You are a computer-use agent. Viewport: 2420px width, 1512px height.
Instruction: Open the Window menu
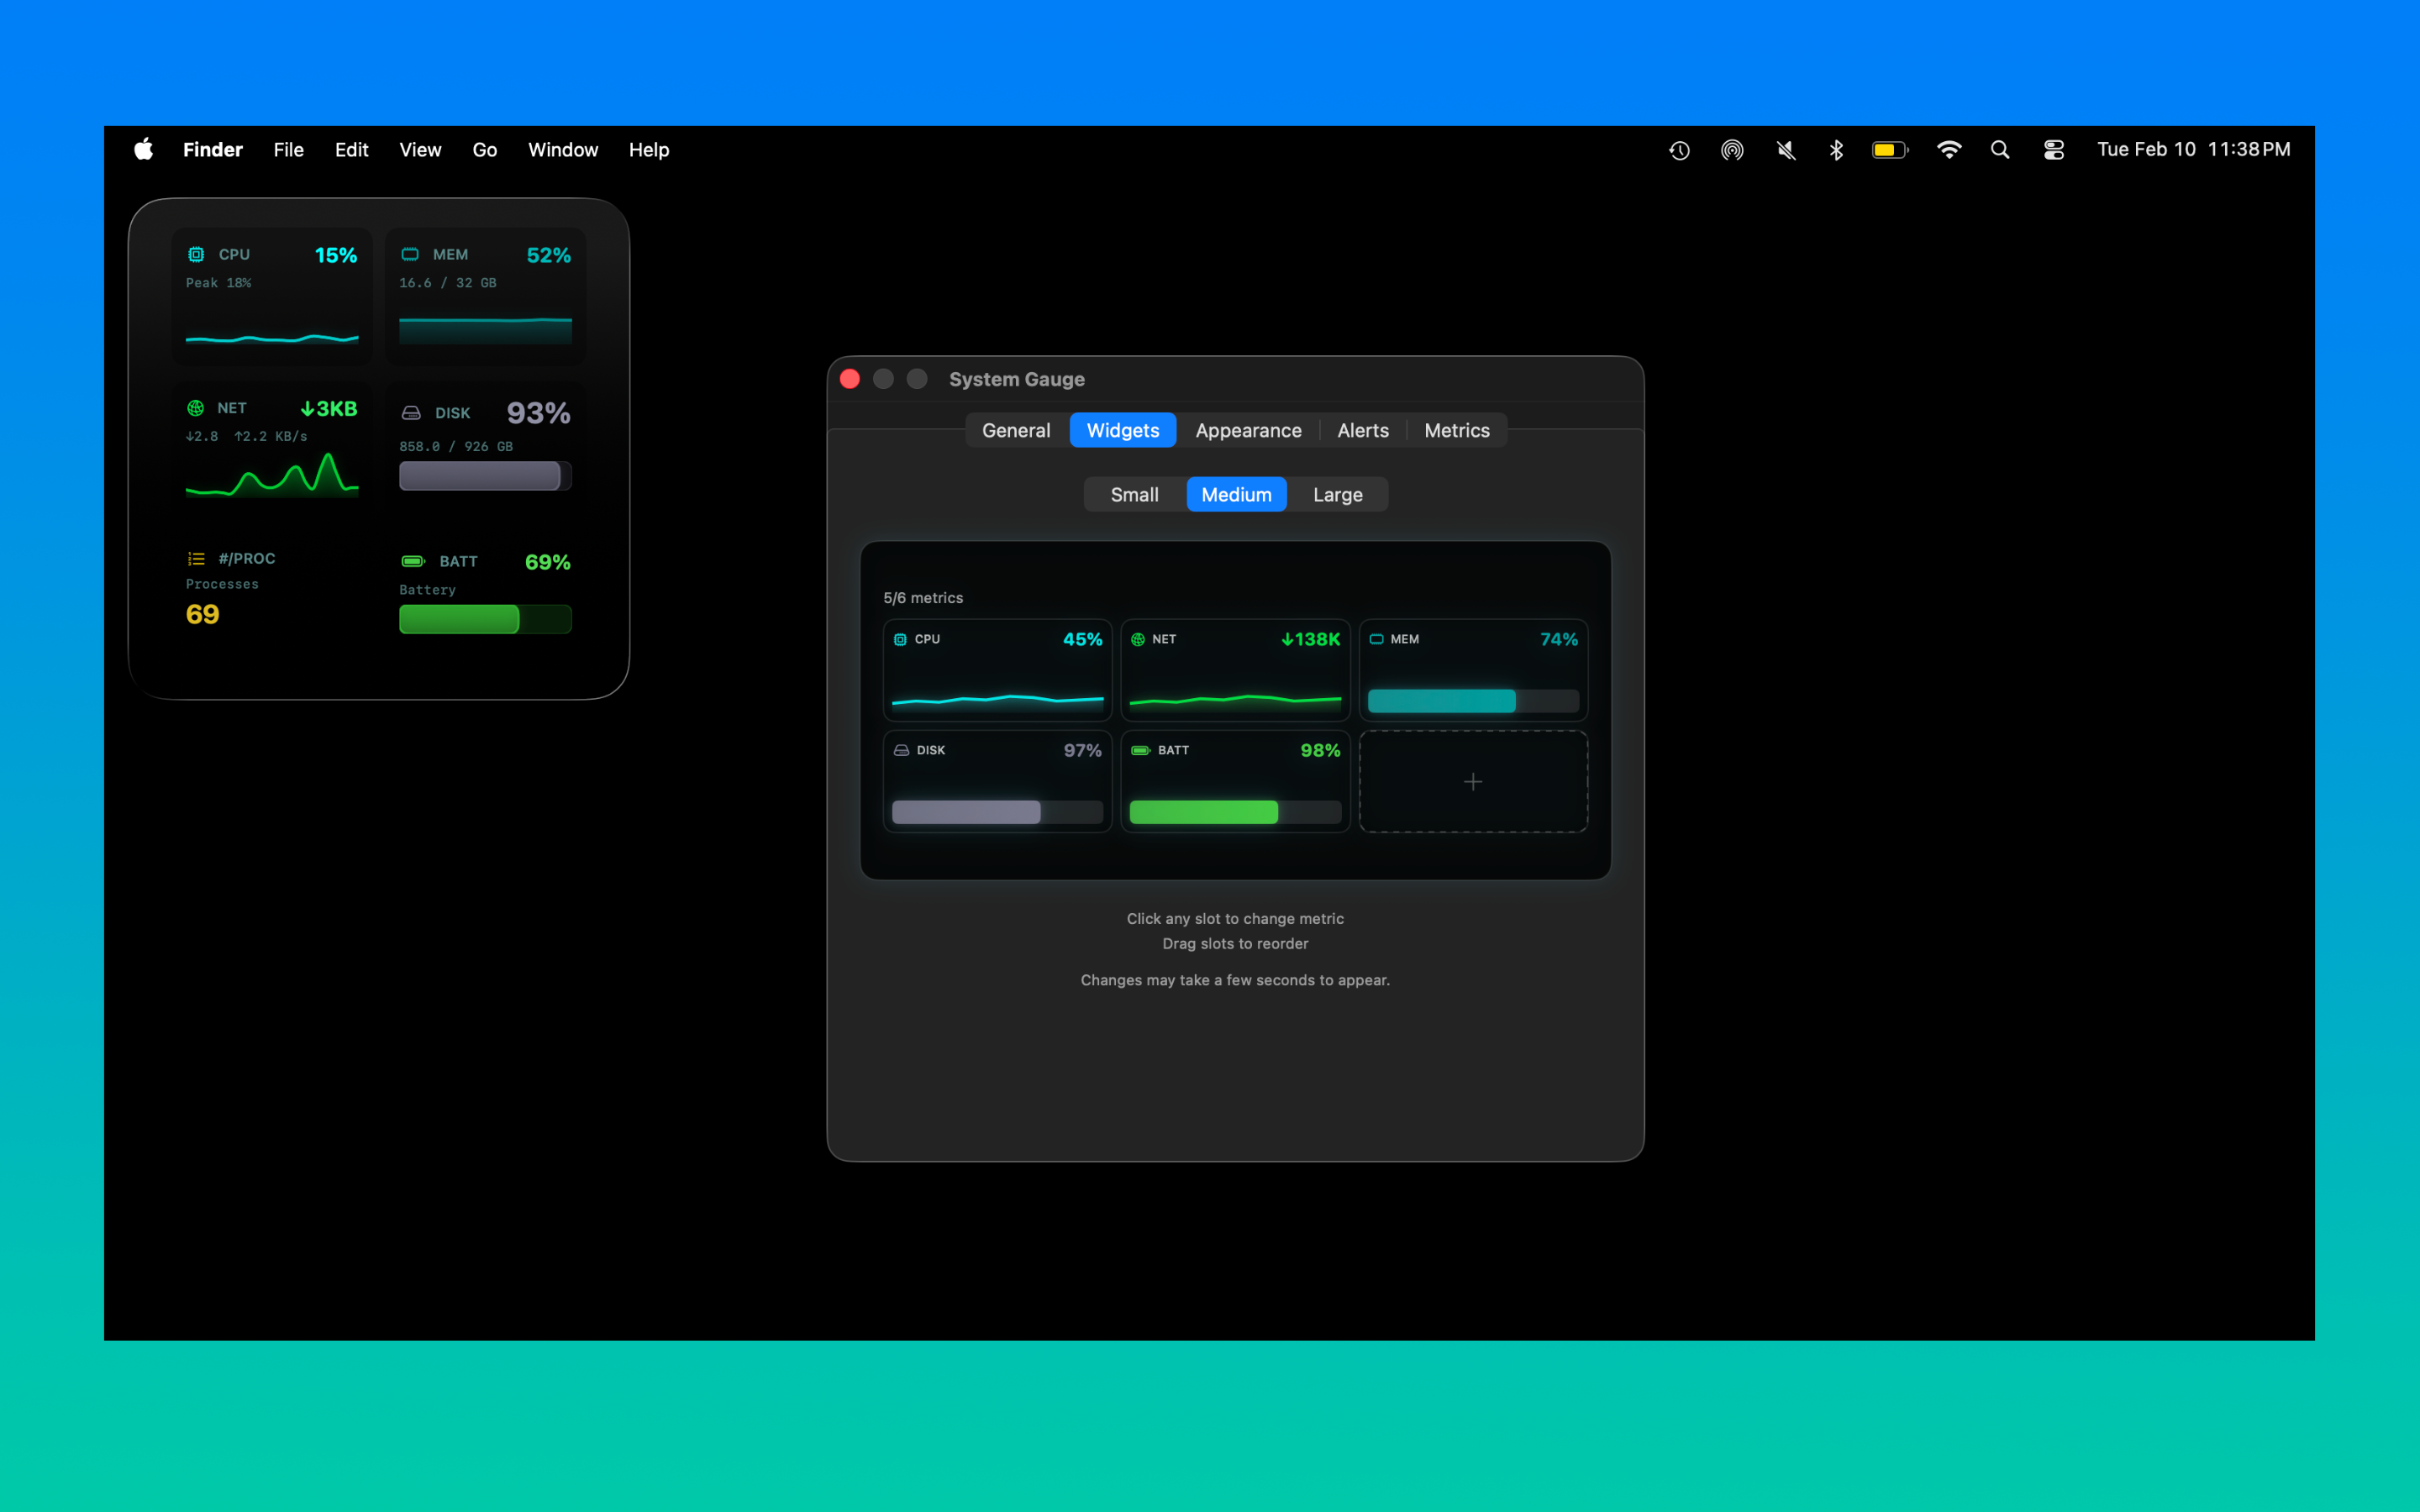[563, 149]
